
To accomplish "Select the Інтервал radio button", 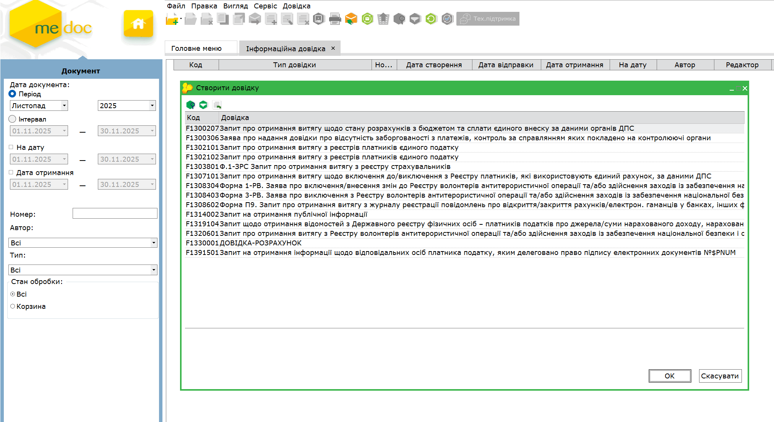I will 12,119.
